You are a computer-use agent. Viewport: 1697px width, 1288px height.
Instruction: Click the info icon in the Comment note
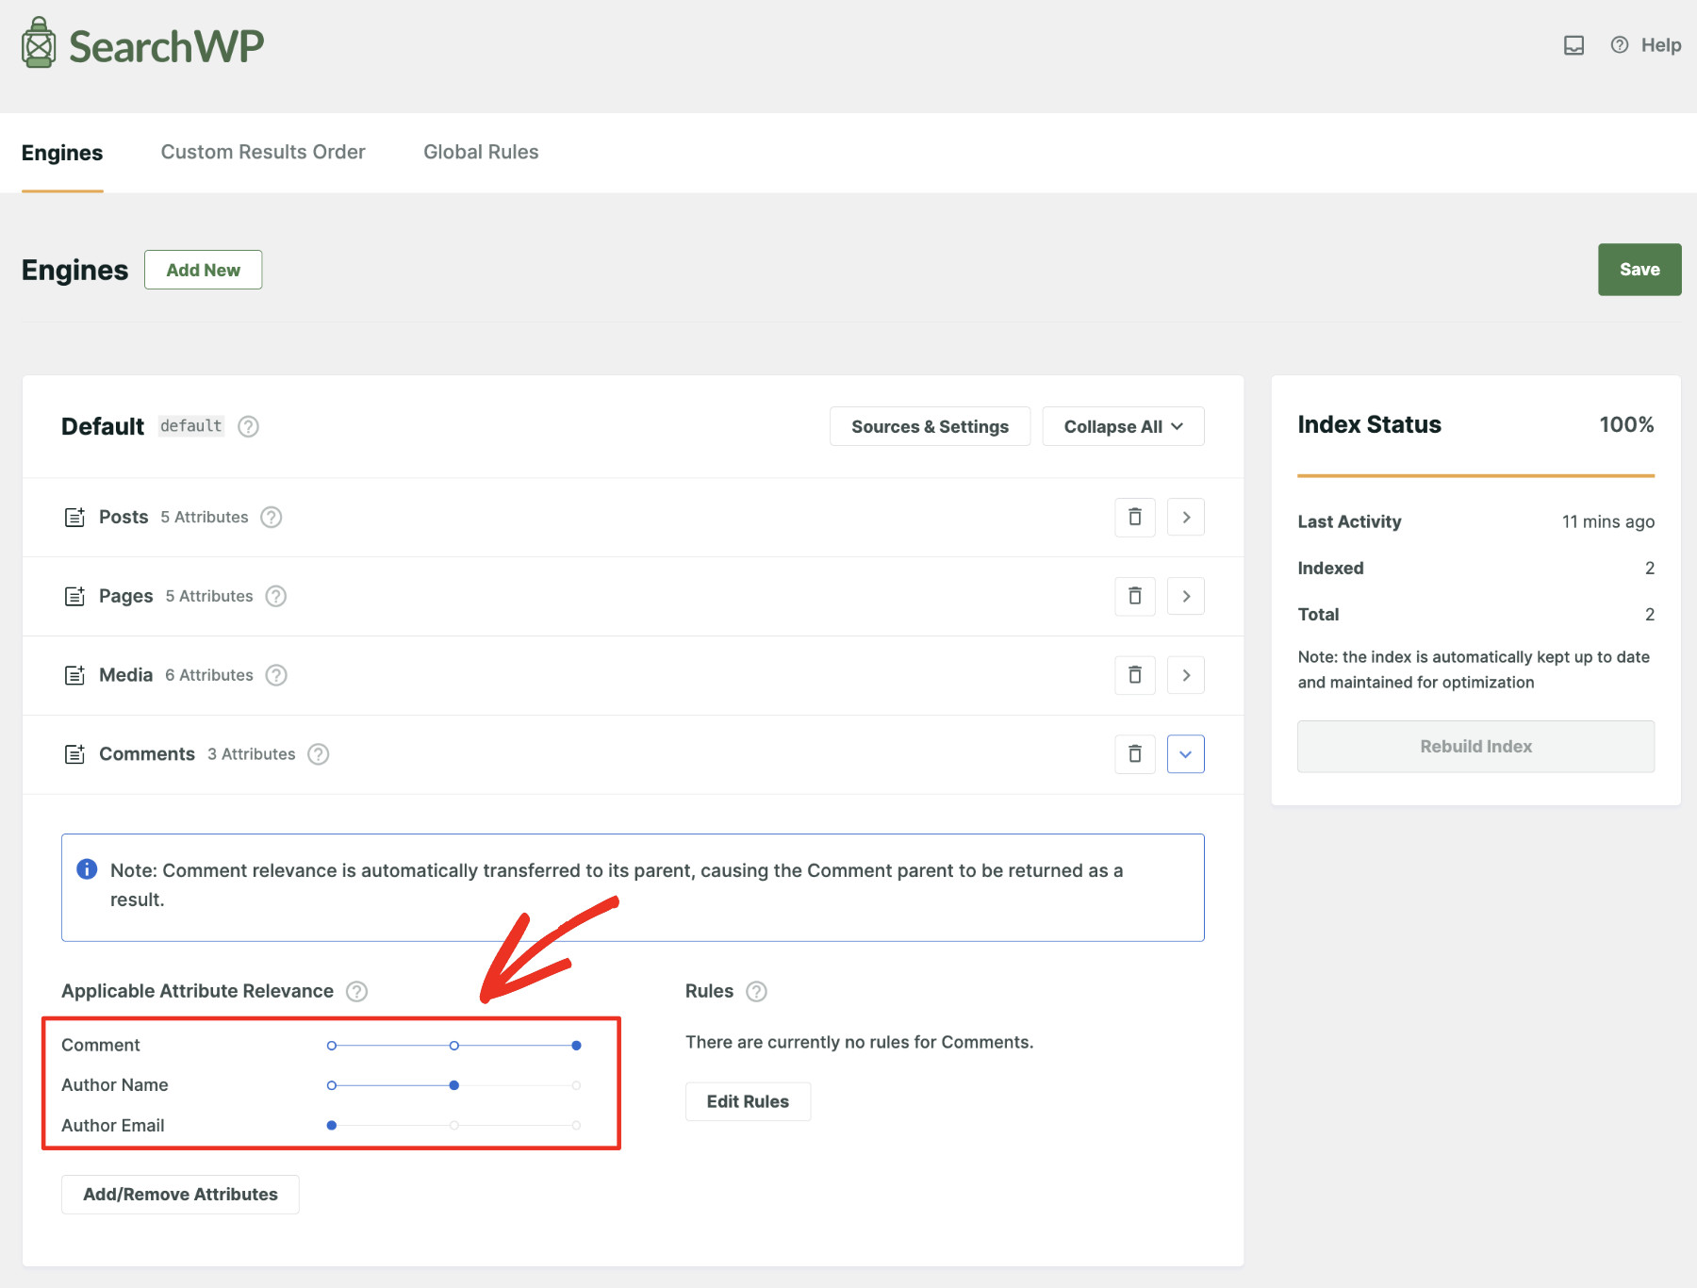(x=88, y=869)
